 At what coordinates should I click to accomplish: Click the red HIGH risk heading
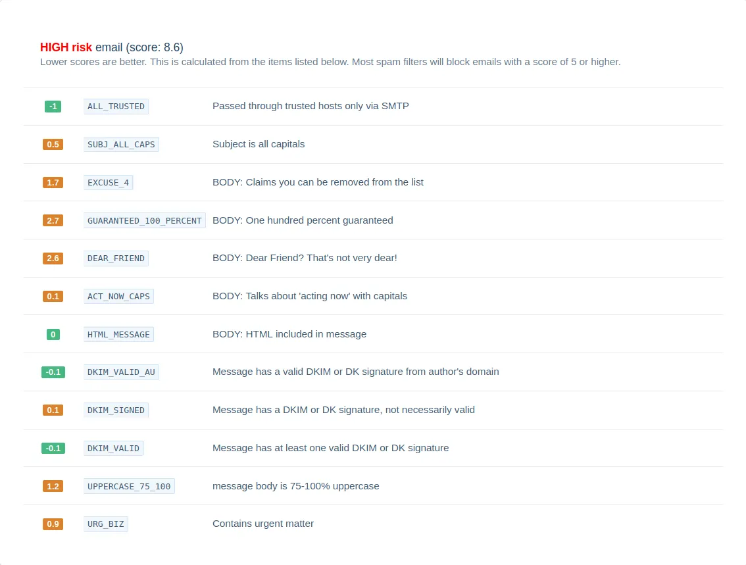[x=66, y=47]
